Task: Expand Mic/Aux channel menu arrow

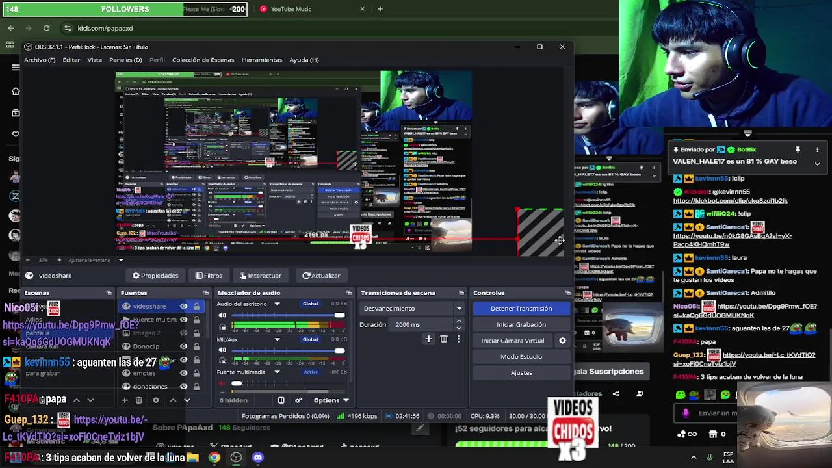Action: click(277, 339)
